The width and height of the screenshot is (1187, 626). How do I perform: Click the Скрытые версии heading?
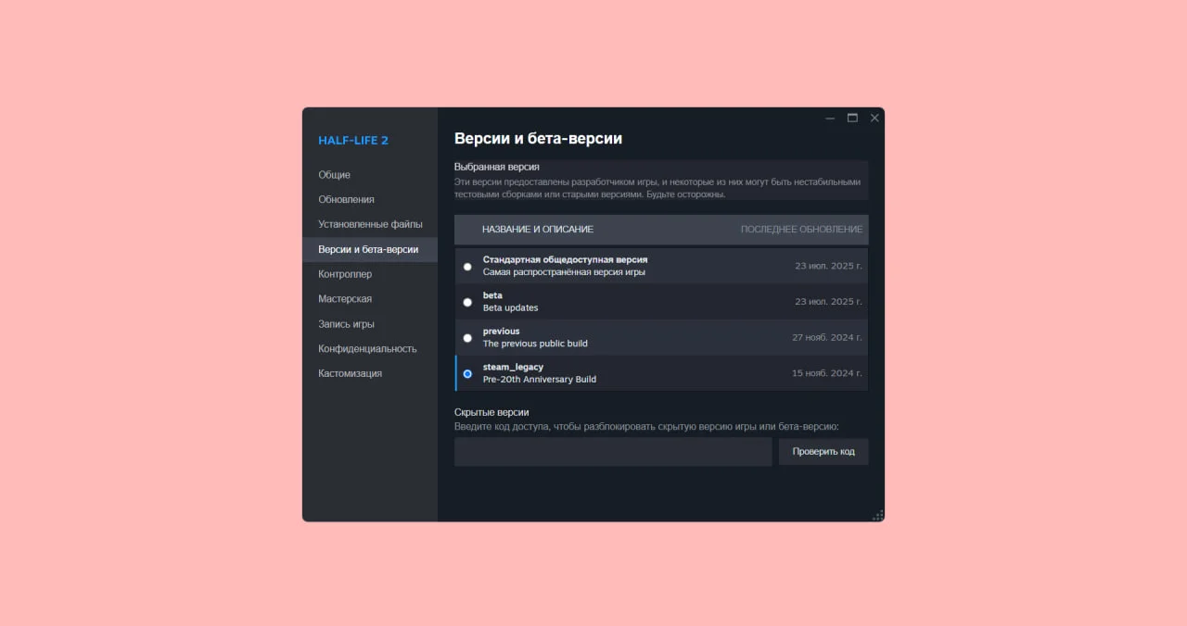491,412
